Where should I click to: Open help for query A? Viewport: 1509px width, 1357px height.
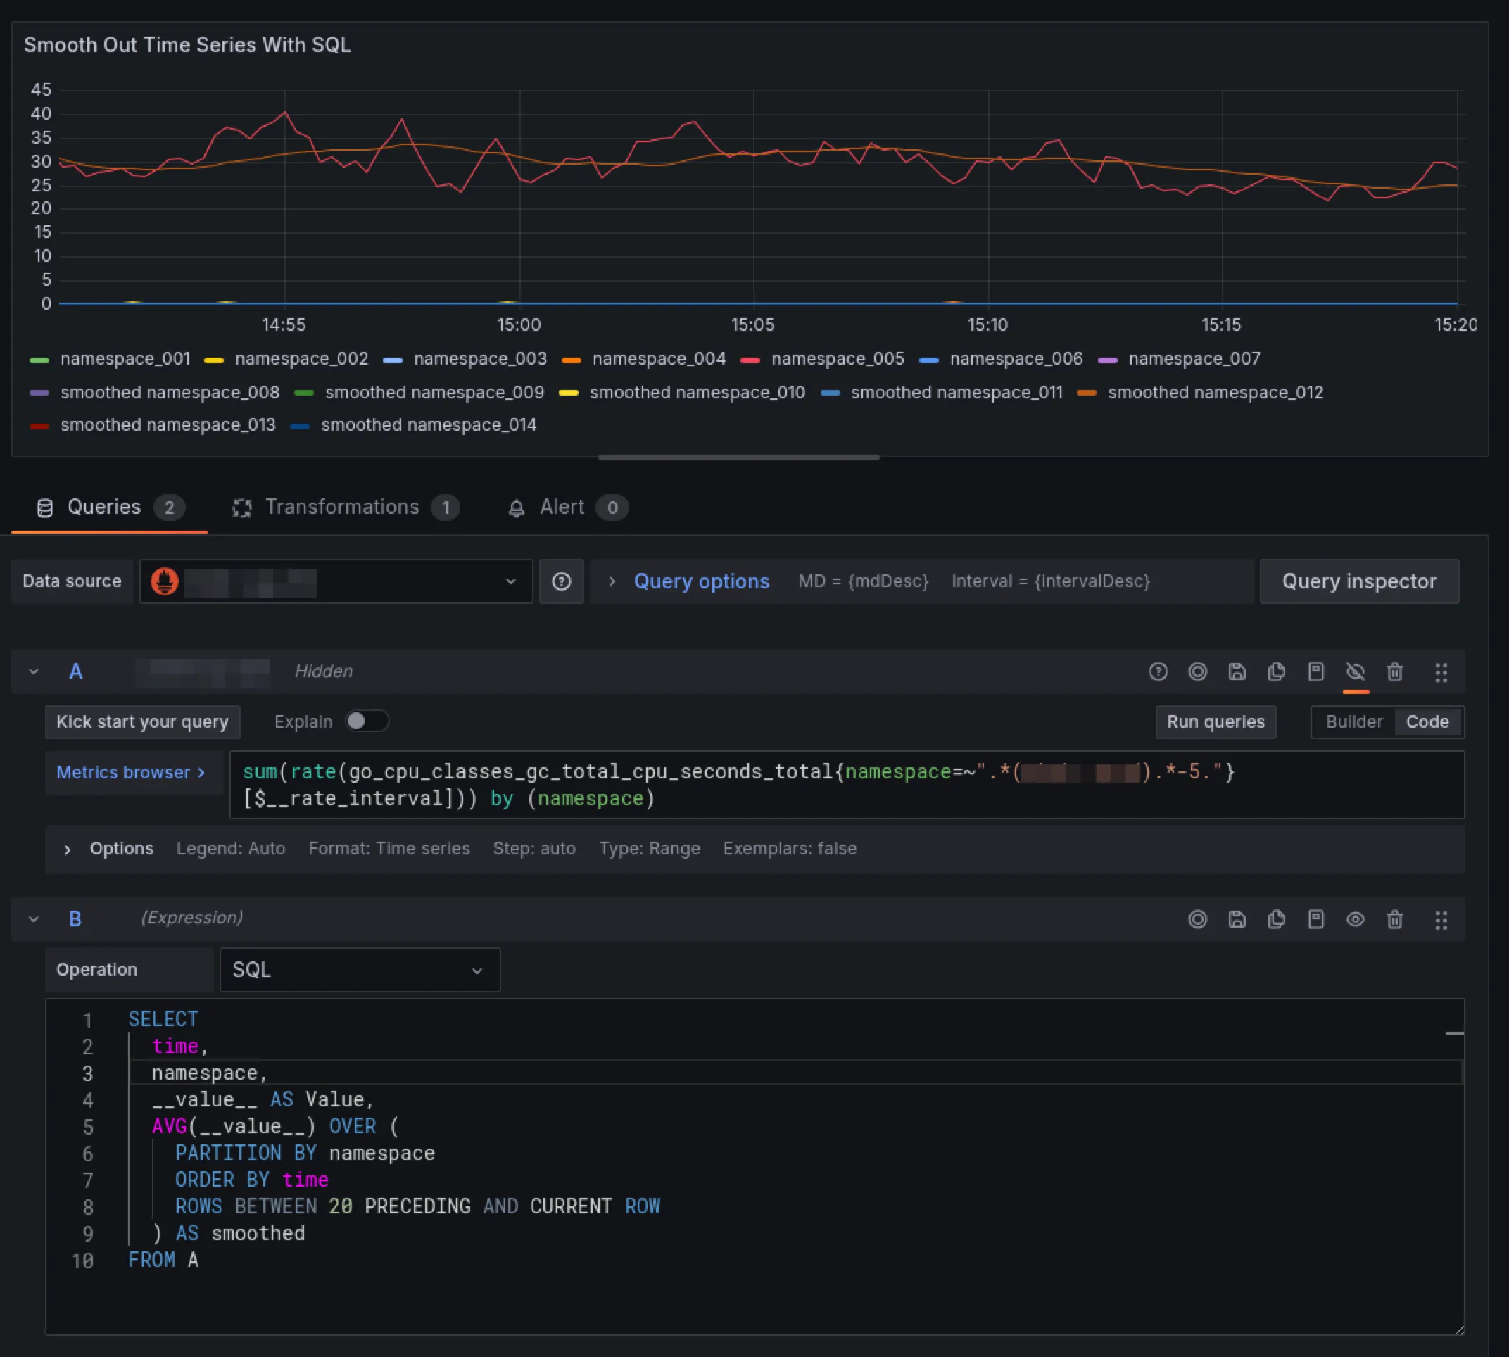click(x=1158, y=671)
